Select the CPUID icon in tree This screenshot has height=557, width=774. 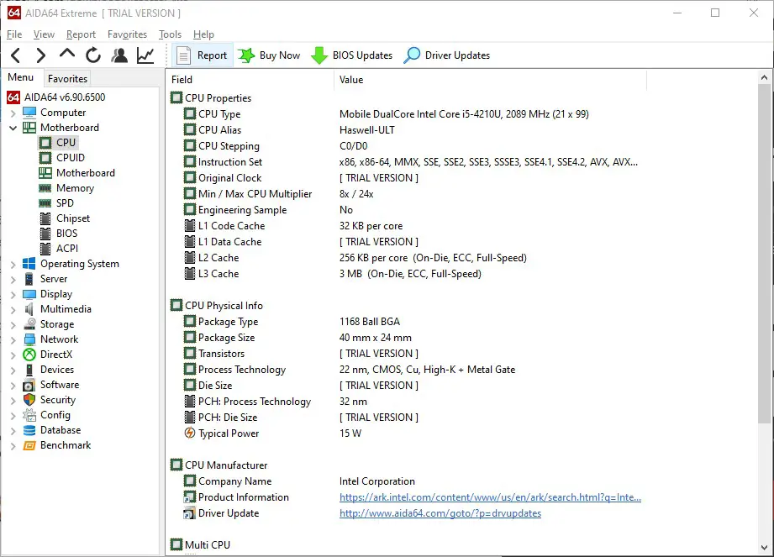45,158
